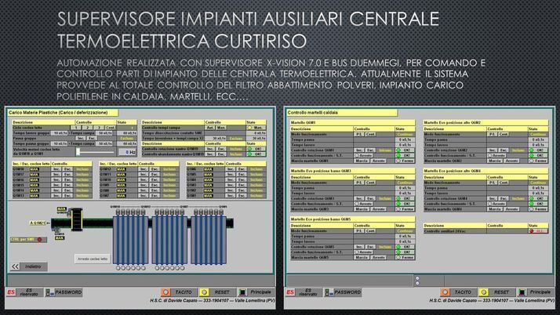Click Marcia for Marcia martello G6M5
Viewport: 560px width, 315px height.
(x=362, y=257)
